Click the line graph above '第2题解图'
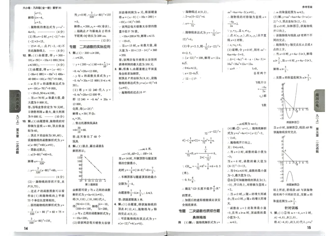 (91, 168)
